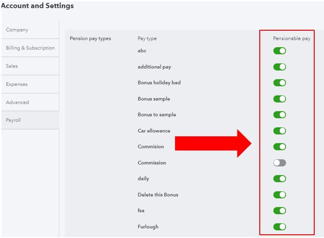Select the fsa pay type label
This screenshot has width=324, height=238.
(x=141, y=211)
